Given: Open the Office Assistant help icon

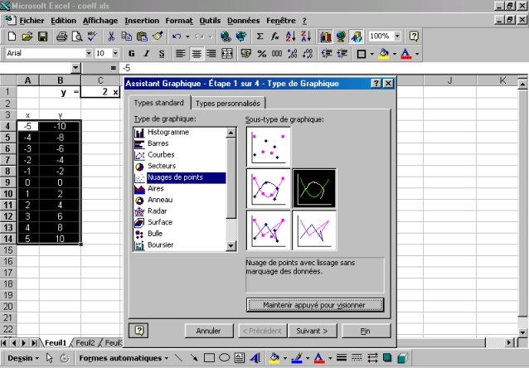Looking at the screenshot, I should (x=414, y=36).
